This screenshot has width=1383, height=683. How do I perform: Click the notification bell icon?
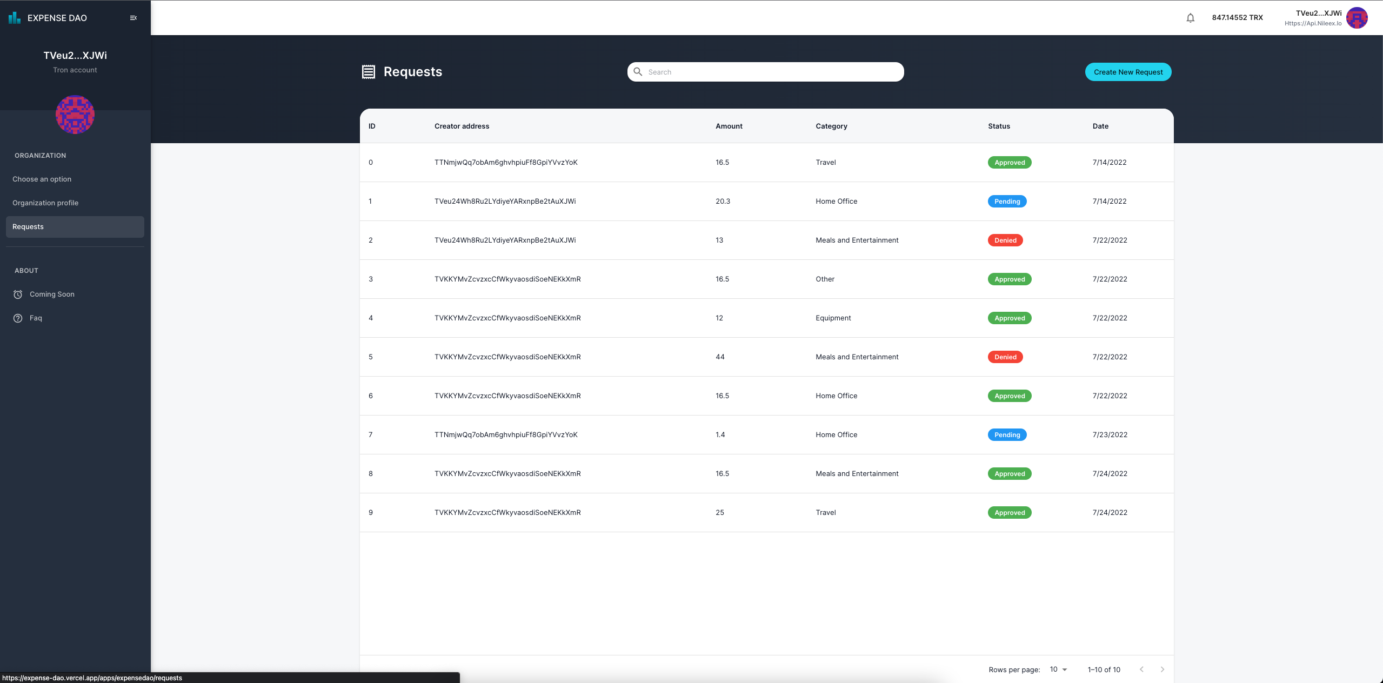click(x=1190, y=18)
